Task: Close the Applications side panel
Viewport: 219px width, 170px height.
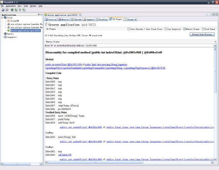Action: click(x=41, y=14)
